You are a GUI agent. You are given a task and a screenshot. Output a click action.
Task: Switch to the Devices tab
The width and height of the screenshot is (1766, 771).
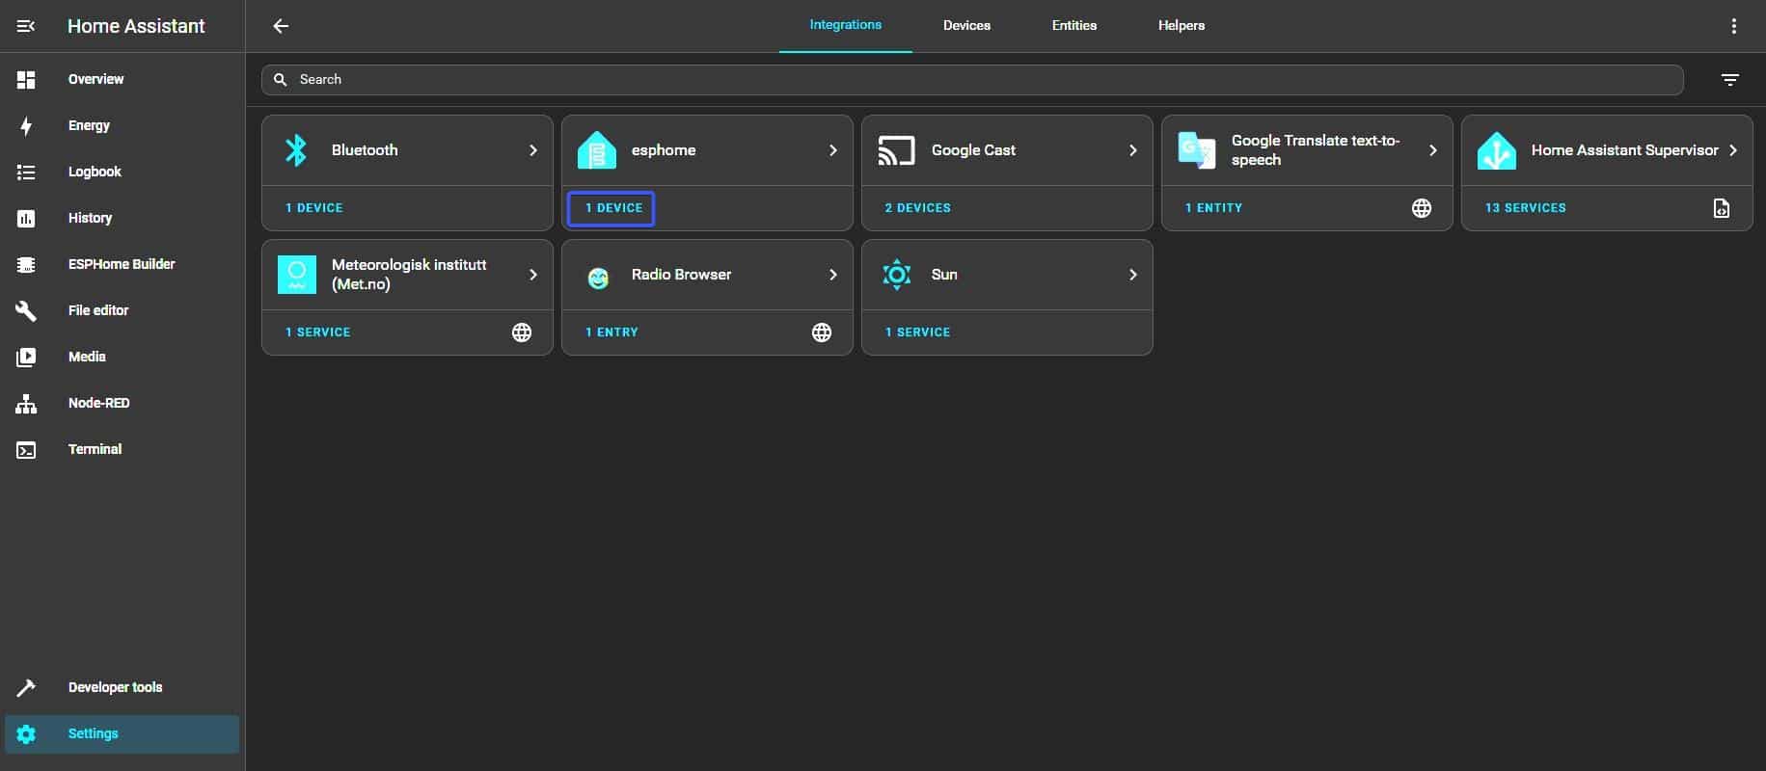pos(966,26)
